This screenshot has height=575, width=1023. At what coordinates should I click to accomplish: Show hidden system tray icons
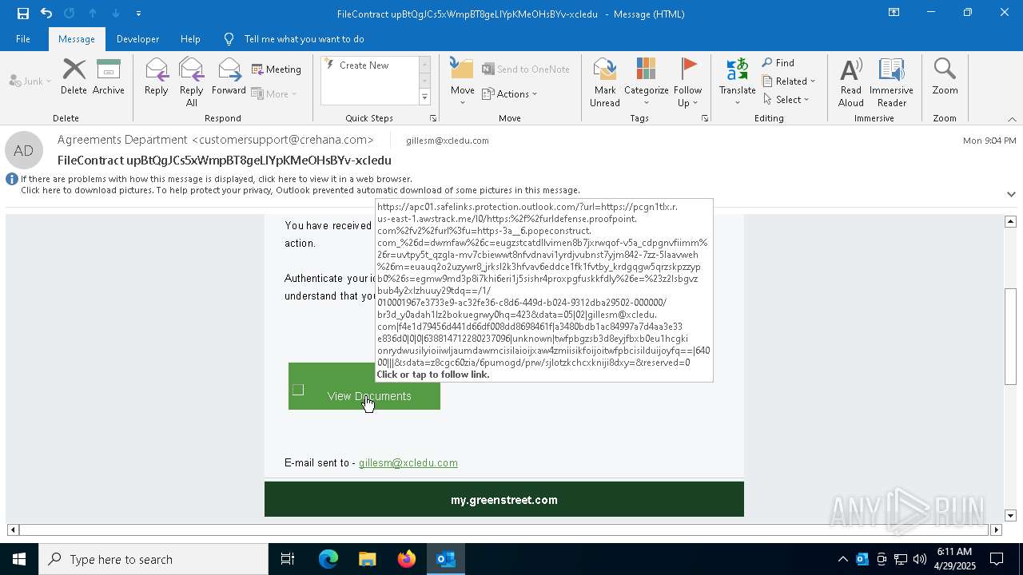pos(843,559)
